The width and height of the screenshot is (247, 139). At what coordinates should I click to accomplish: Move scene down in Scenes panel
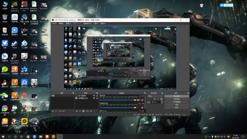click(63, 111)
